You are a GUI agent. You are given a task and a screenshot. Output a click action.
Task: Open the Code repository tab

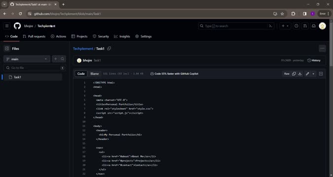coord(11,36)
